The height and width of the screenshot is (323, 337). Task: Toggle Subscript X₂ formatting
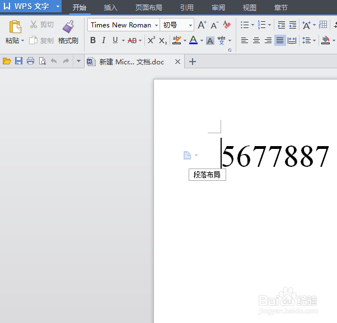click(x=163, y=40)
